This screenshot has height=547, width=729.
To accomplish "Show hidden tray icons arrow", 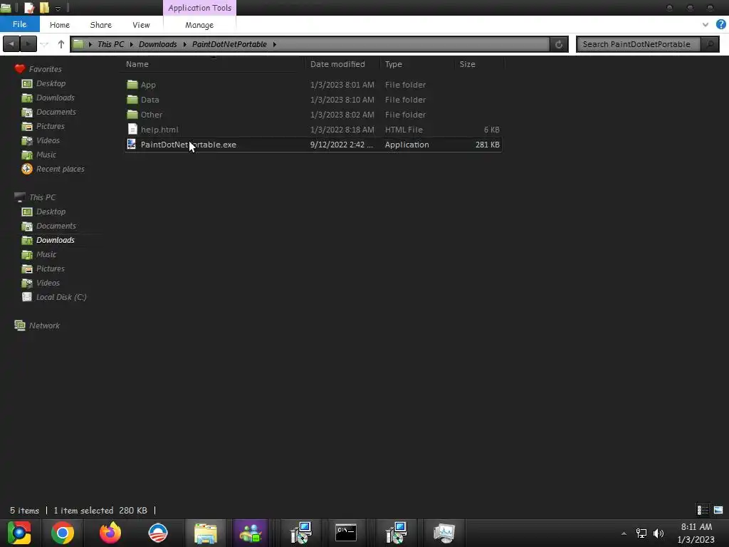I will 624,533.
